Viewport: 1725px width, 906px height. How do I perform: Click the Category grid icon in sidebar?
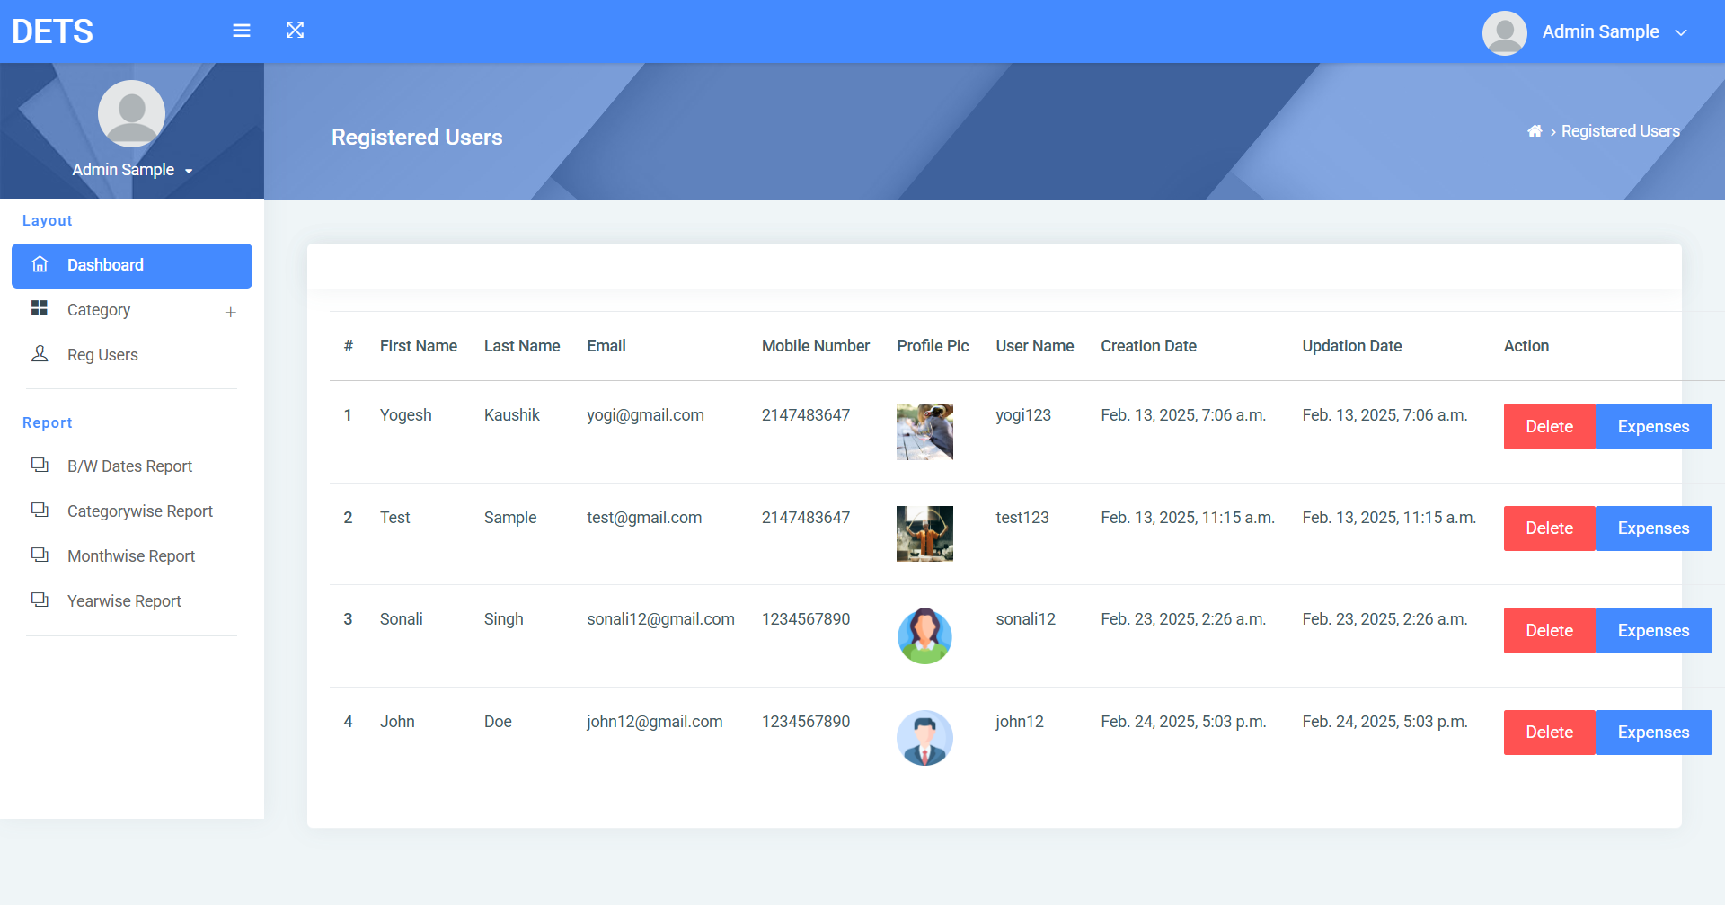(x=40, y=309)
